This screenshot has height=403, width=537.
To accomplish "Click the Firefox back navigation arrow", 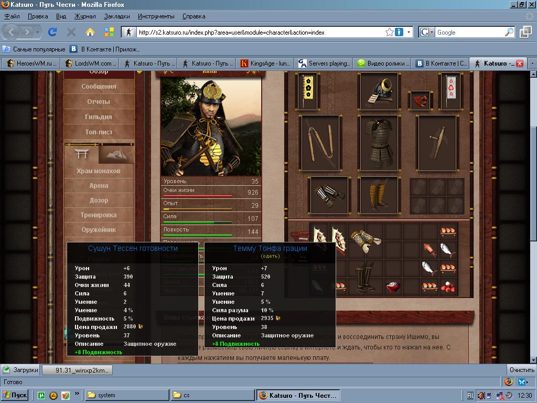I will (12, 32).
